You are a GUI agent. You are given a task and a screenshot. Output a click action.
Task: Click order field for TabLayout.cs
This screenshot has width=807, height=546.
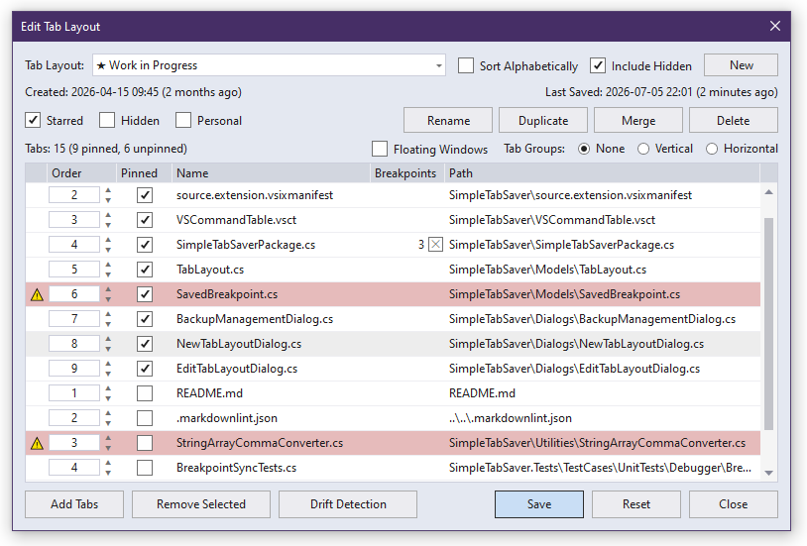click(x=74, y=270)
